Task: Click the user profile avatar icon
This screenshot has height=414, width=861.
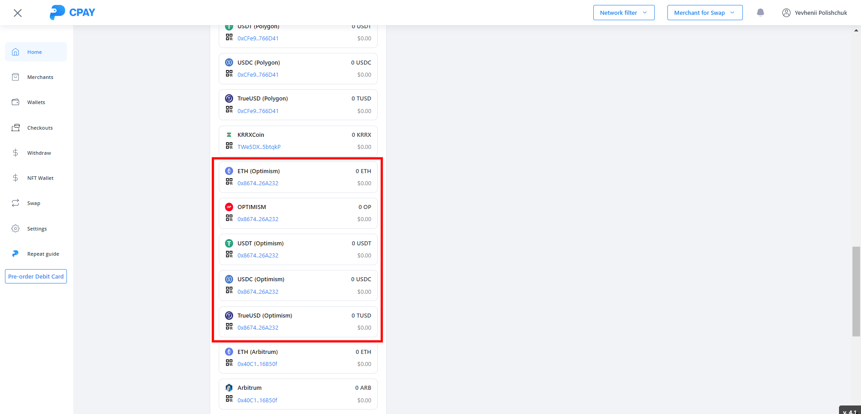Action: point(786,13)
